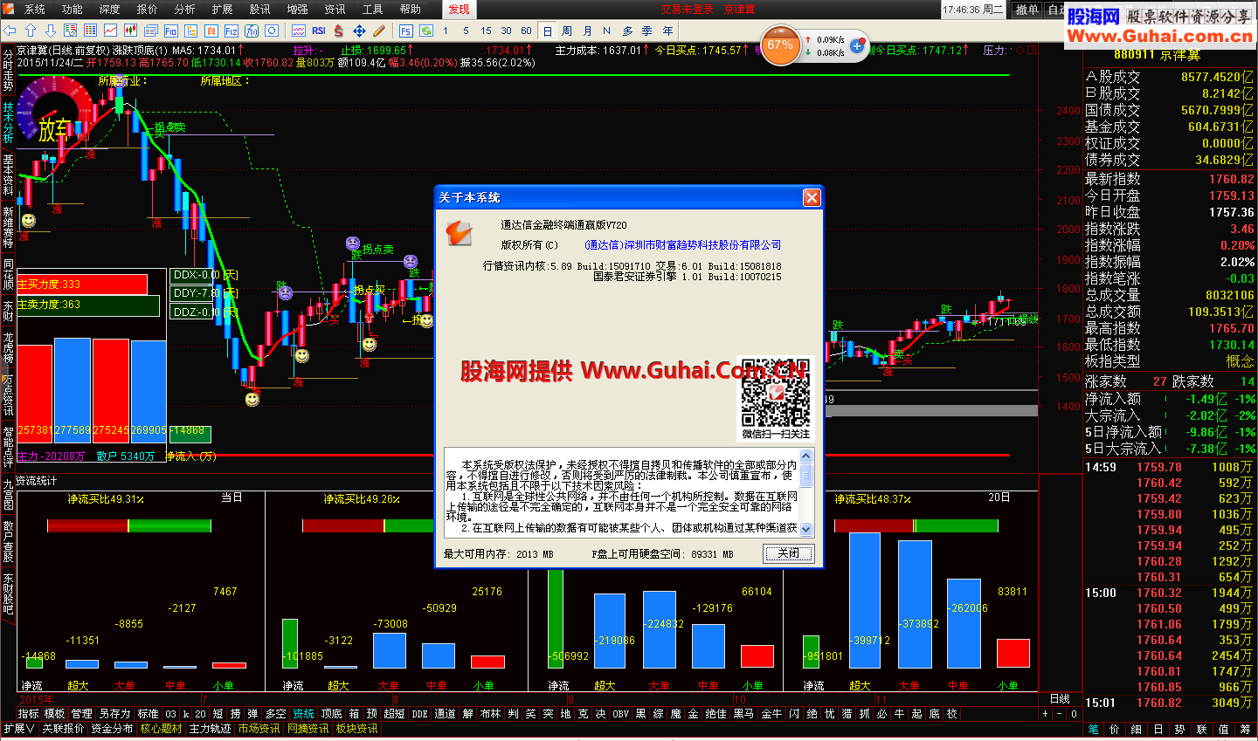This screenshot has height=741, width=1258.
Task: Select the 笔 tick tab at bottom-right
Action: [x=1094, y=729]
